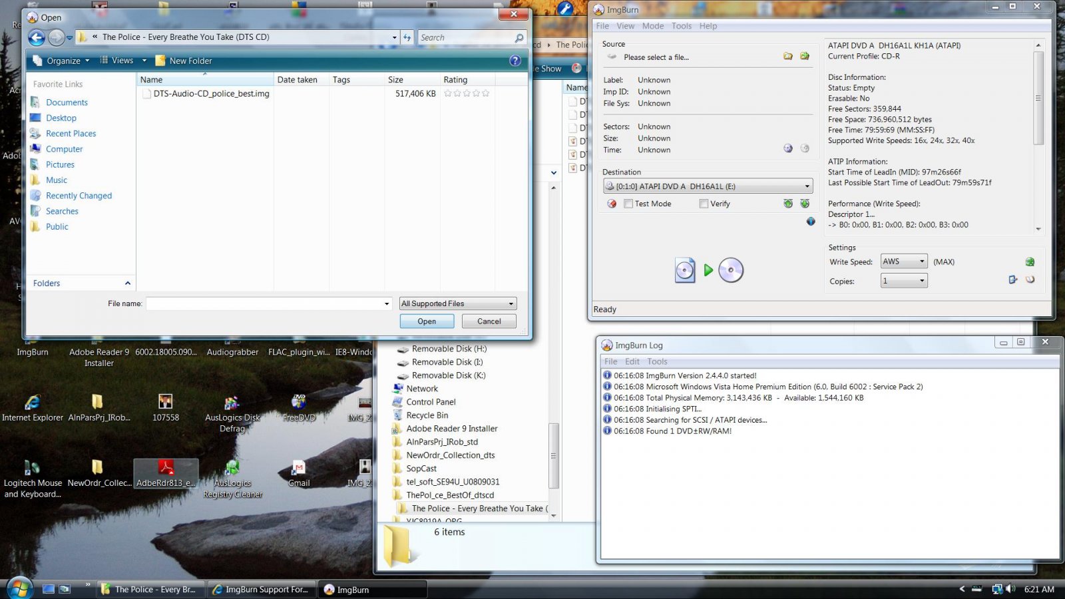Image resolution: width=1065 pixels, height=599 pixels.
Task: Open ImgBurn View menu
Action: (626, 26)
